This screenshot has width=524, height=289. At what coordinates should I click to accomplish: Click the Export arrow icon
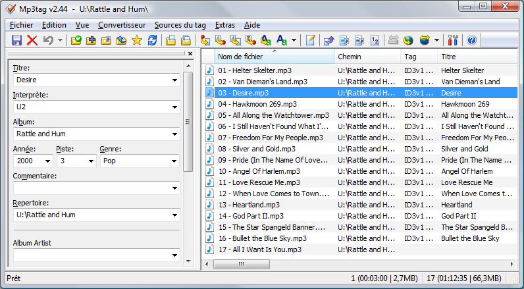coord(329,40)
